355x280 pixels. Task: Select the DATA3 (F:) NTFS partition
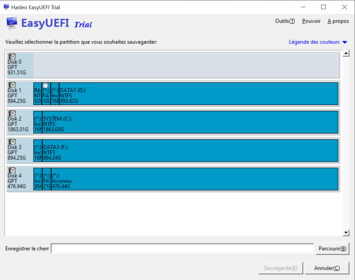tap(190, 151)
